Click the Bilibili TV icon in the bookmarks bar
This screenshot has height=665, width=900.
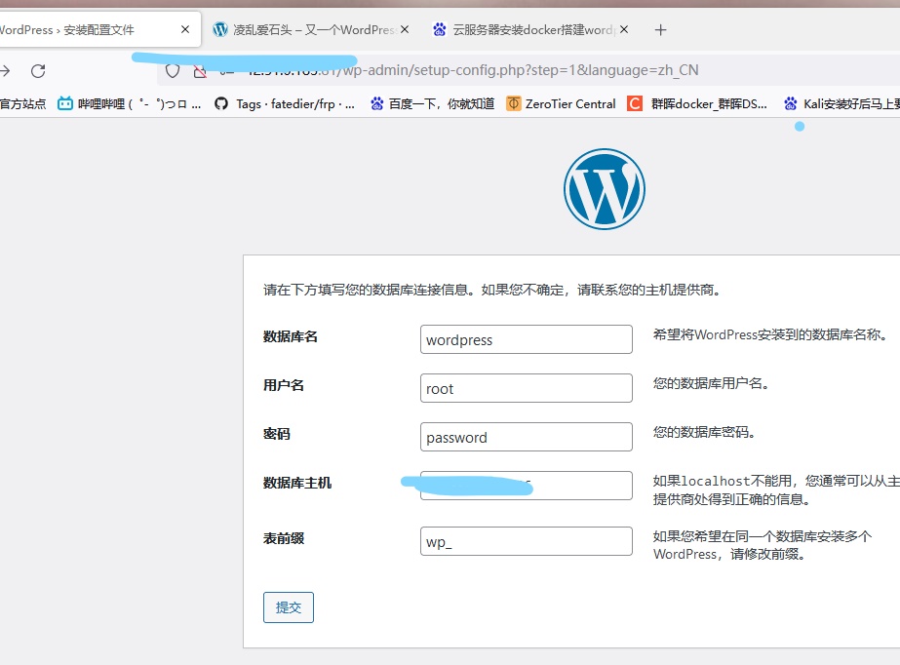pyautogui.click(x=65, y=104)
